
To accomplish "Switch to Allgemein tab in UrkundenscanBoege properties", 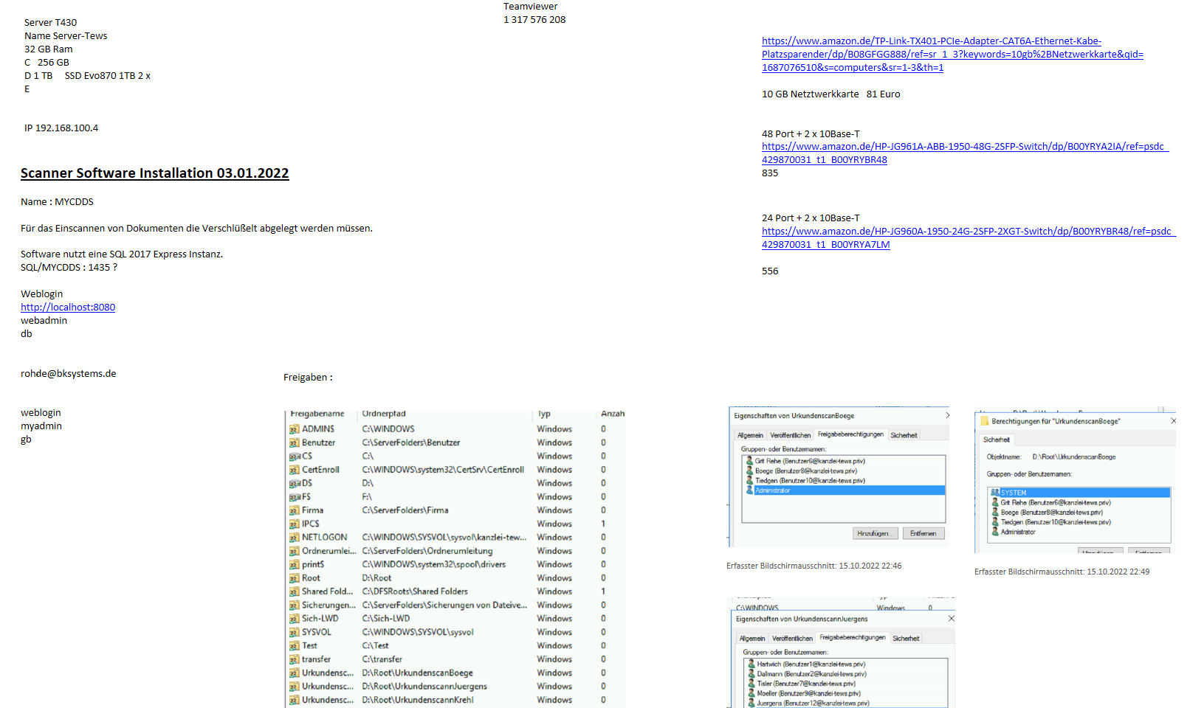I will [750, 436].
